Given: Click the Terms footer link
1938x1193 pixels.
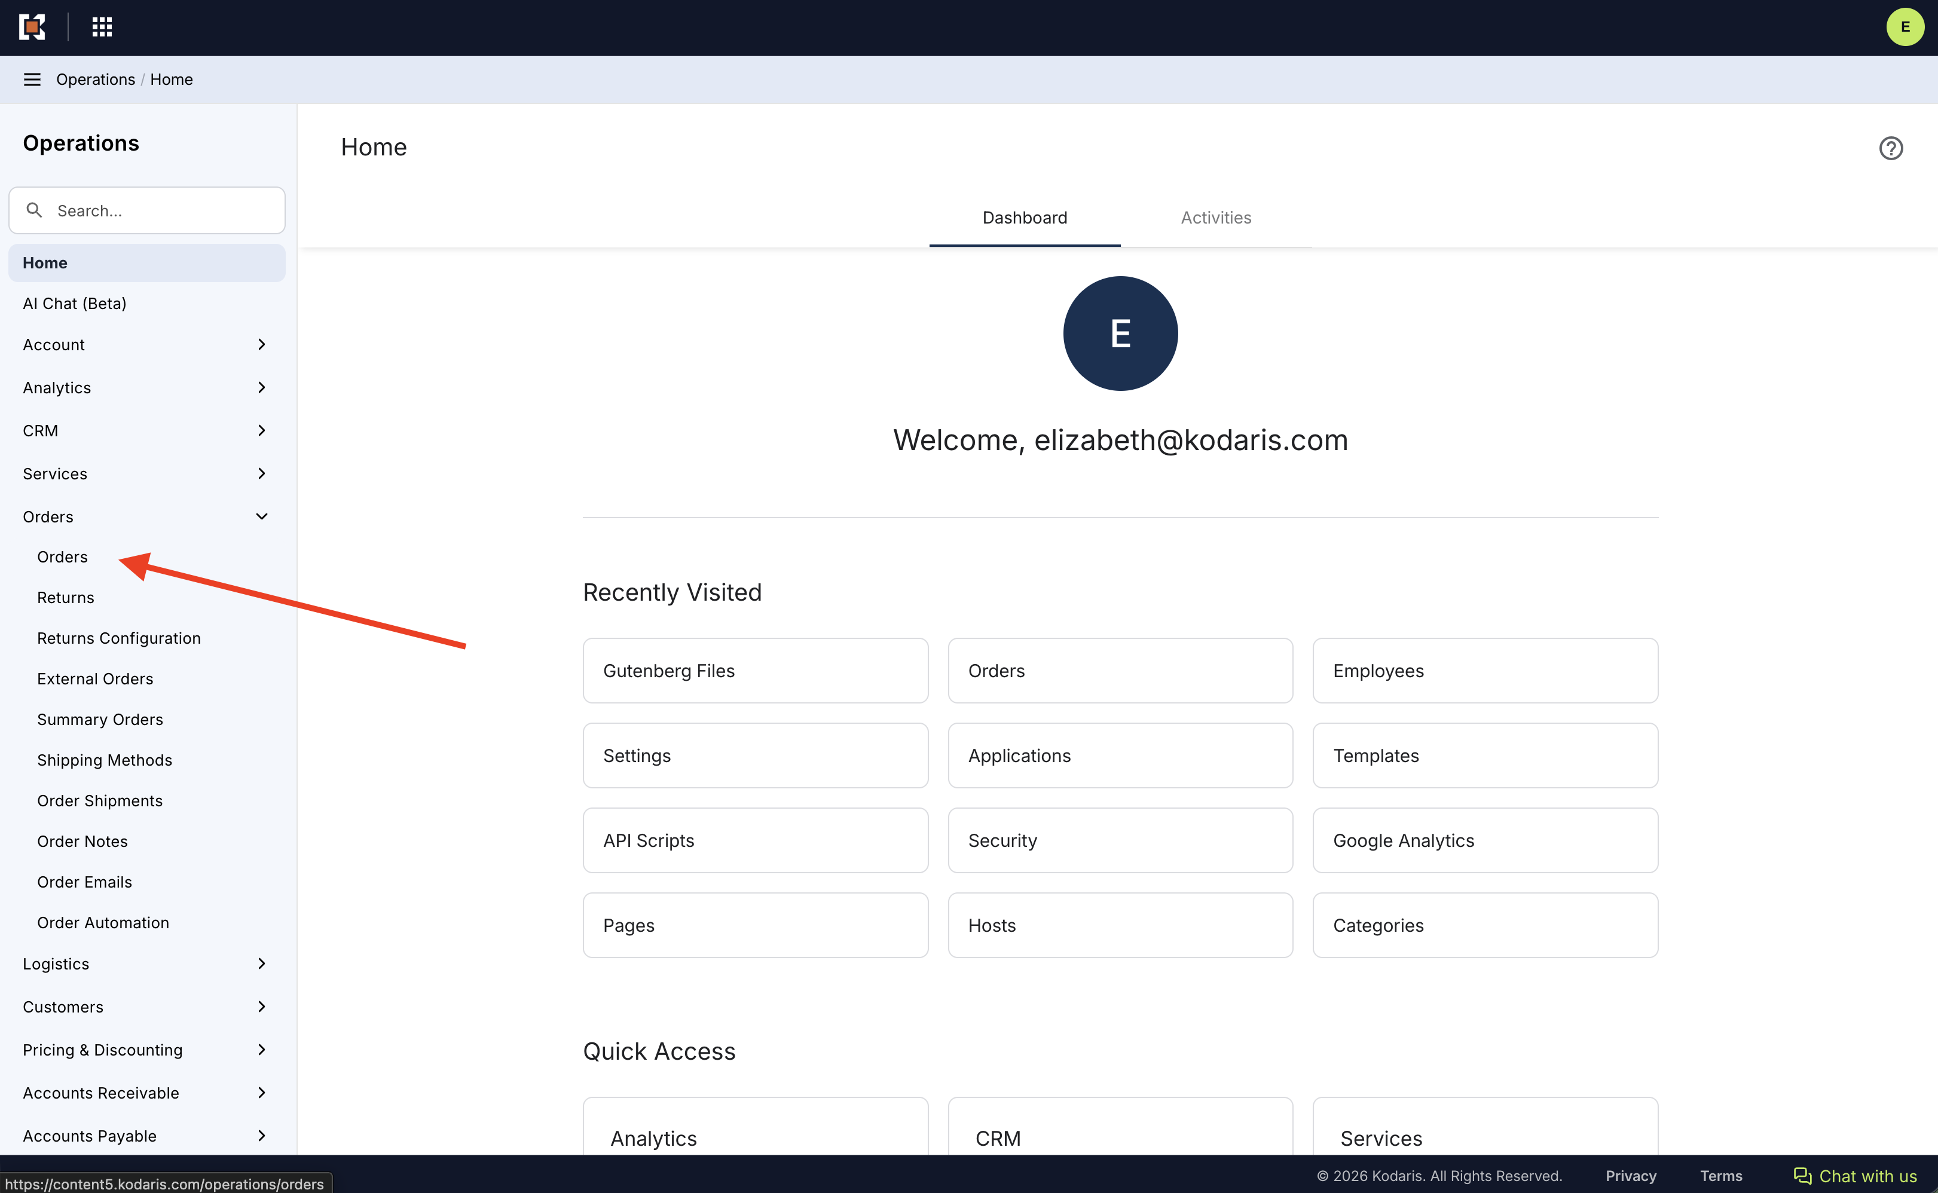Looking at the screenshot, I should (1721, 1176).
